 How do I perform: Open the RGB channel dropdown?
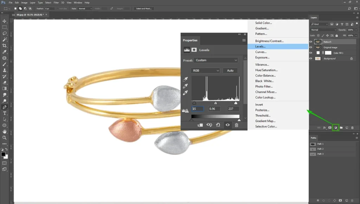205,71
